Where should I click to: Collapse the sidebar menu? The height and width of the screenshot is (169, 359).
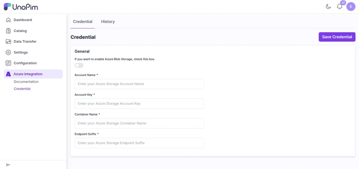(8, 165)
